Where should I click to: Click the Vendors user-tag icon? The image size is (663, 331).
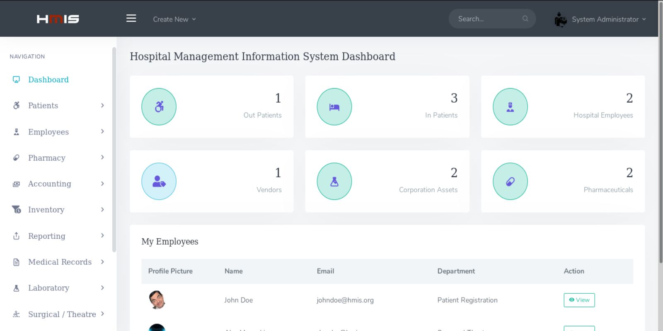[x=159, y=181]
